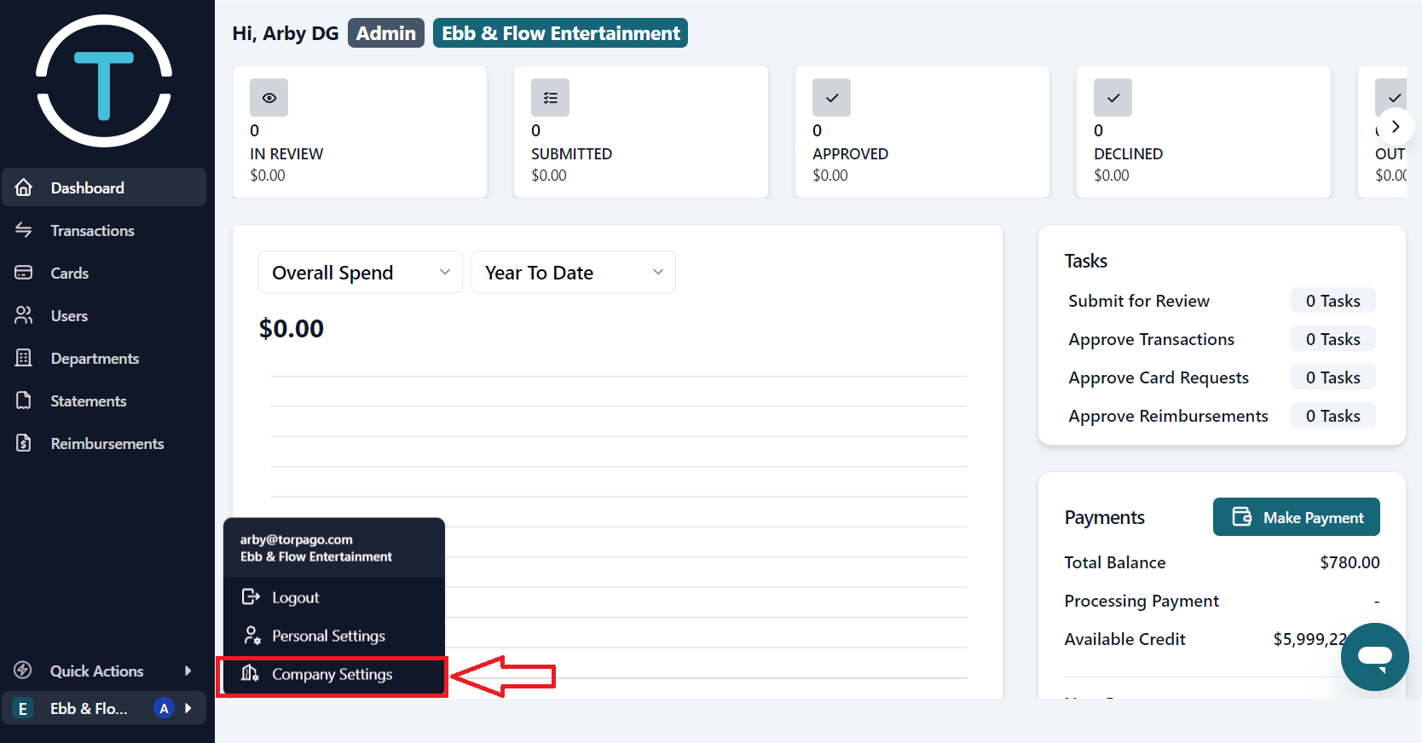Choose Personal Settings in the account menu
The image size is (1422, 743).
(328, 636)
